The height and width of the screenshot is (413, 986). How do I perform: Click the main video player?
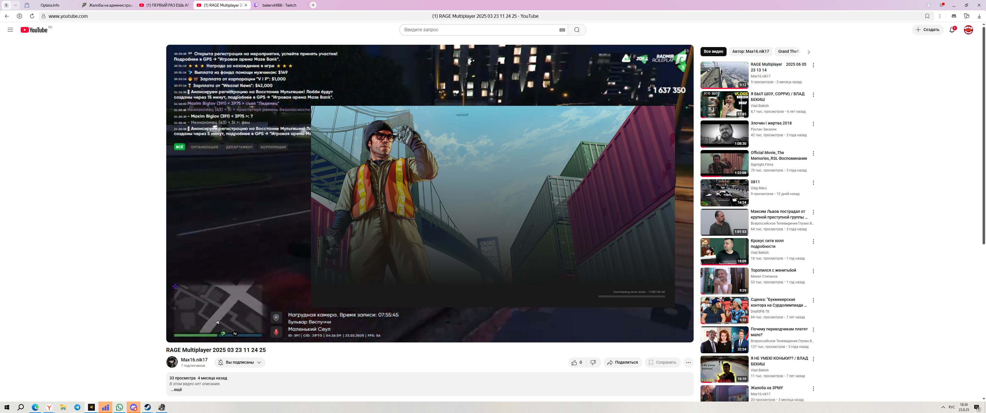coord(429,194)
